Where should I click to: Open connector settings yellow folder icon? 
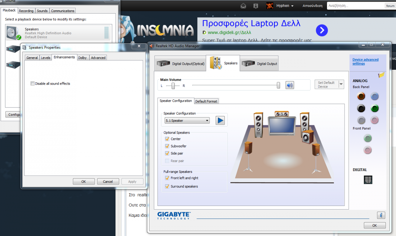click(381, 75)
